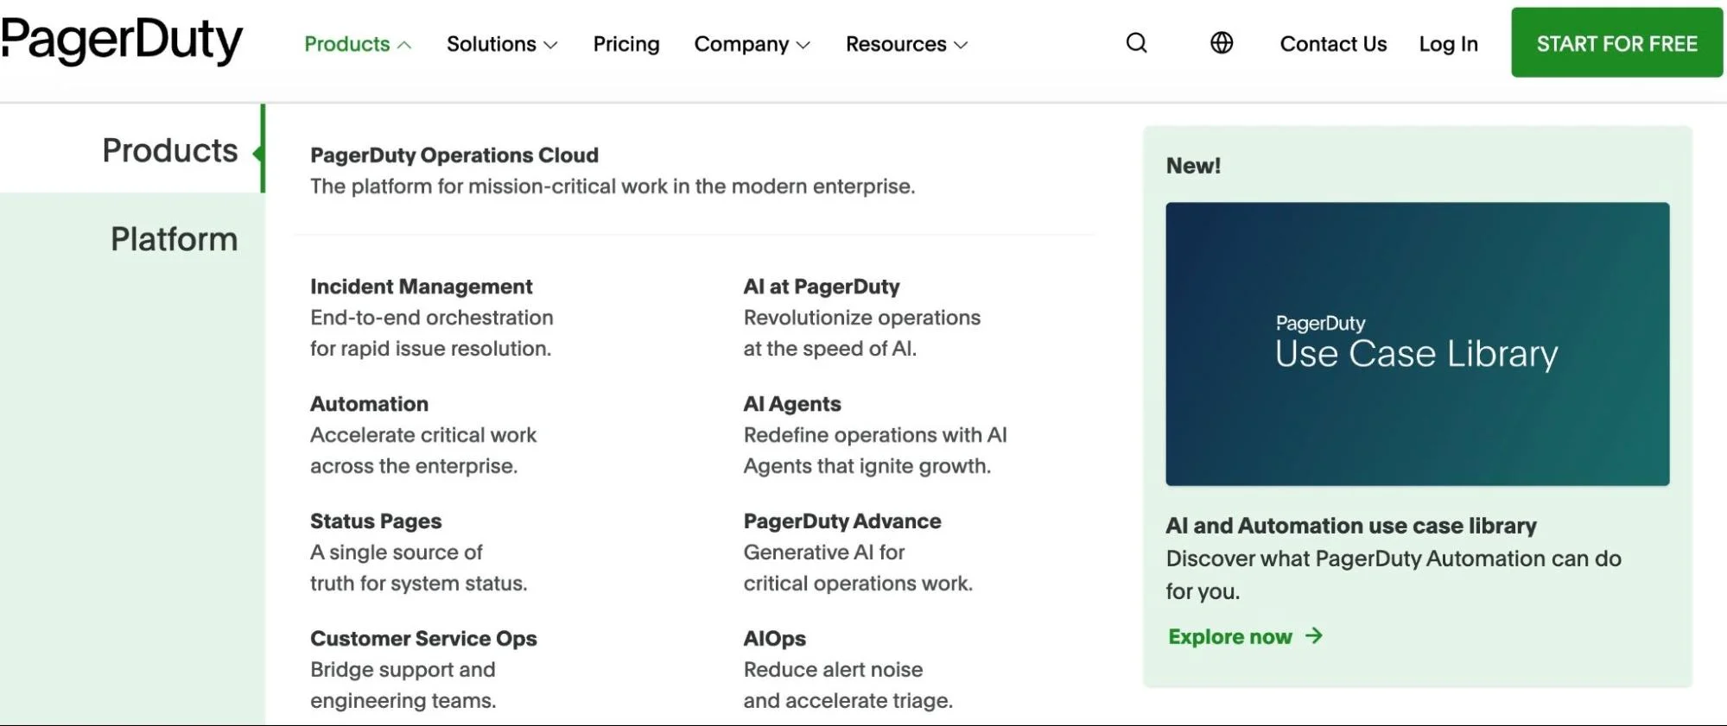Open Incident Management product
Viewport: 1727px width, 726px height.
[421, 287]
